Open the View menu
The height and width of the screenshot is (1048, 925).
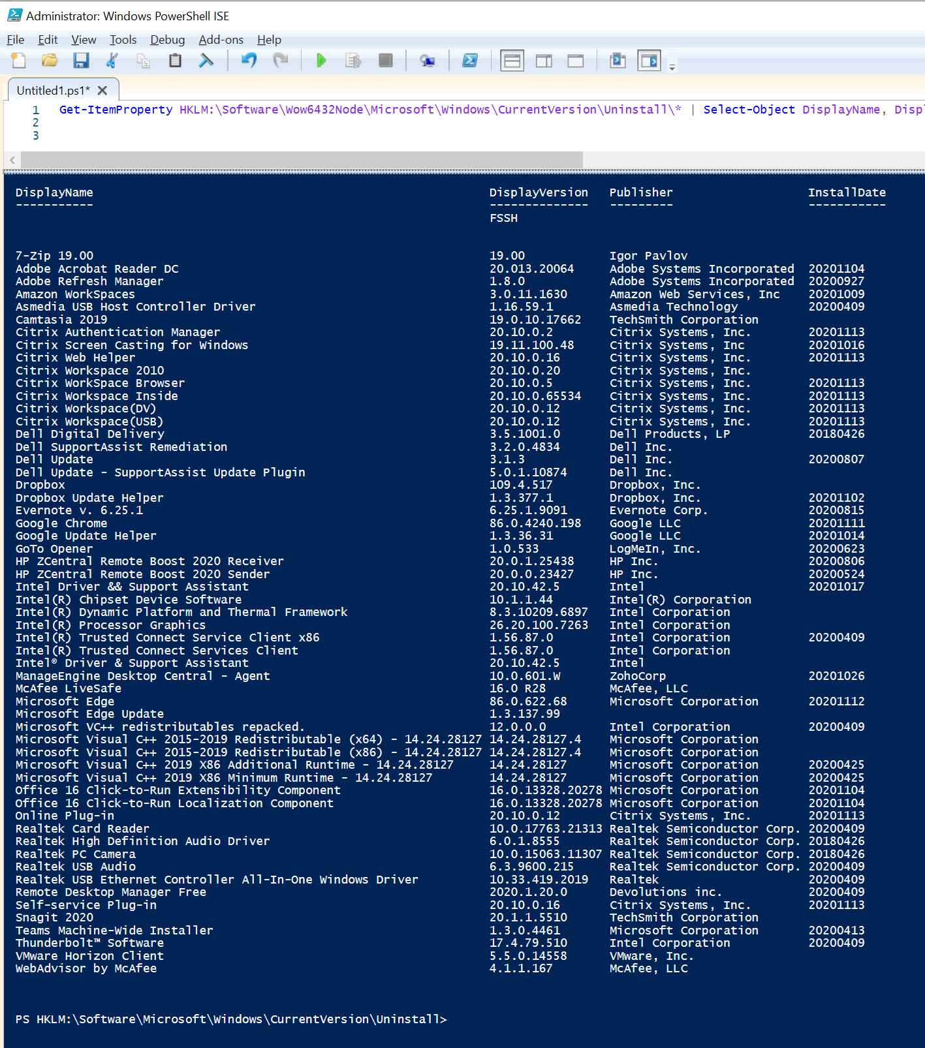84,40
